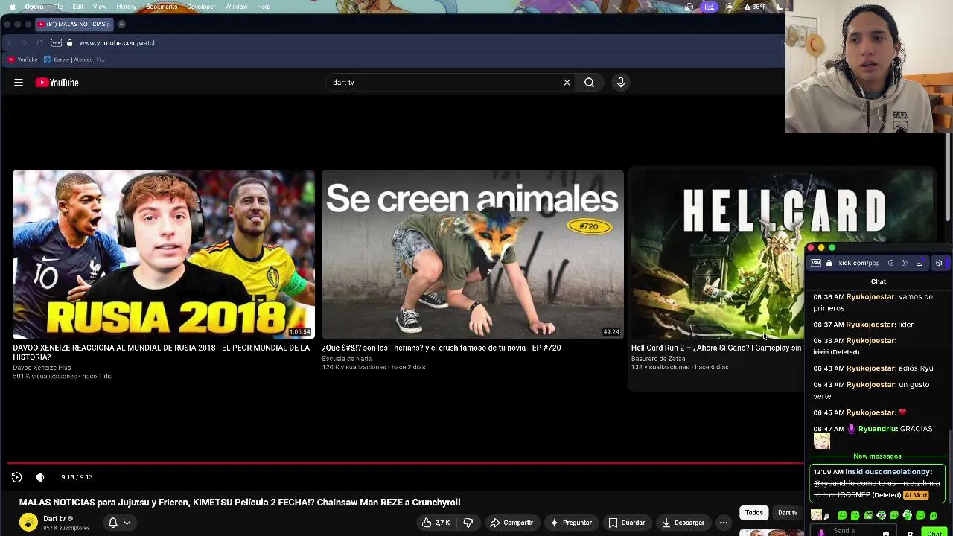Open the File menu

coord(57,7)
